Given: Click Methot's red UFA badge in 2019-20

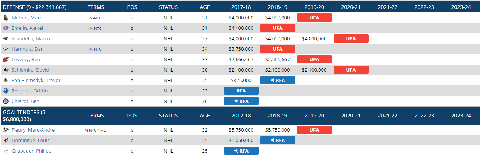Looking at the screenshot, I should (x=314, y=18).
